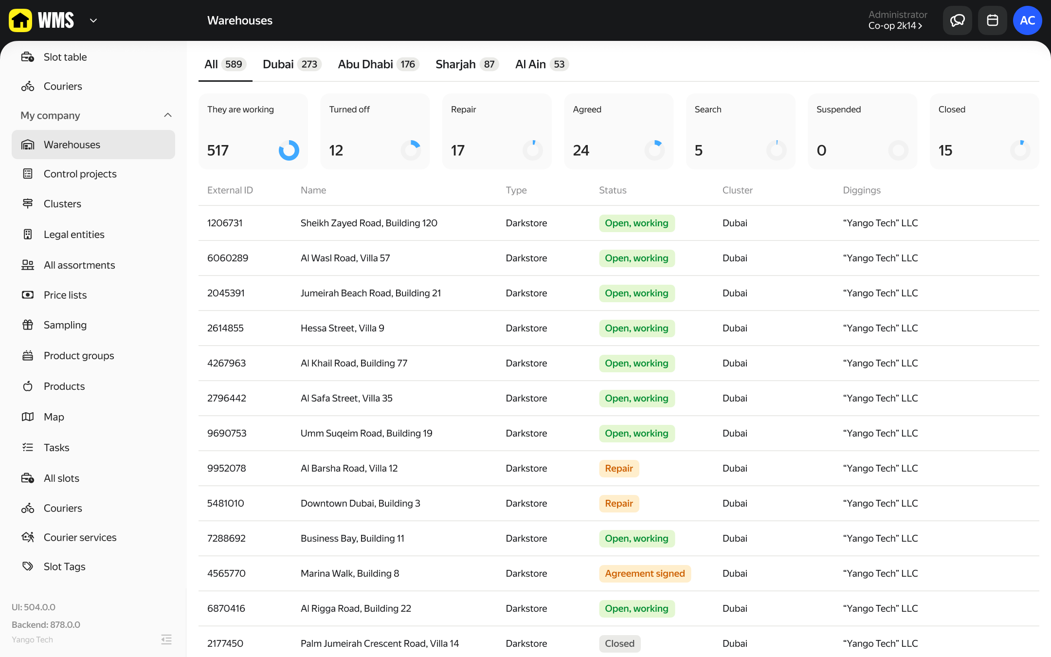Click the AC user avatar
Viewport: 1051px width, 657px height.
pyautogui.click(x=1027, y=20)
